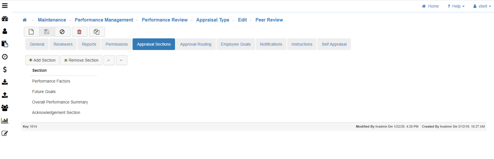Click the copy record icon
Screen dimensions: 494x159
tap(97, 32)
